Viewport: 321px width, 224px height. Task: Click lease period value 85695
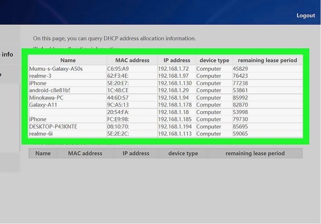pos(240,127)
